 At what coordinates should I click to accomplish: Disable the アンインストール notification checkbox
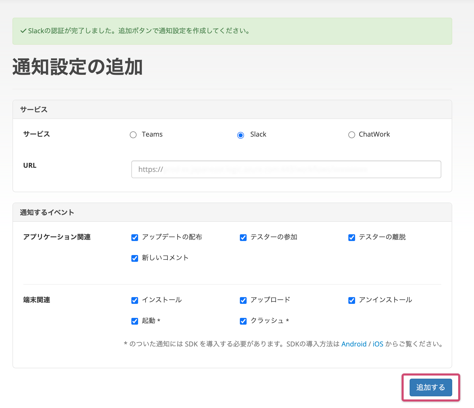[351, 300]
